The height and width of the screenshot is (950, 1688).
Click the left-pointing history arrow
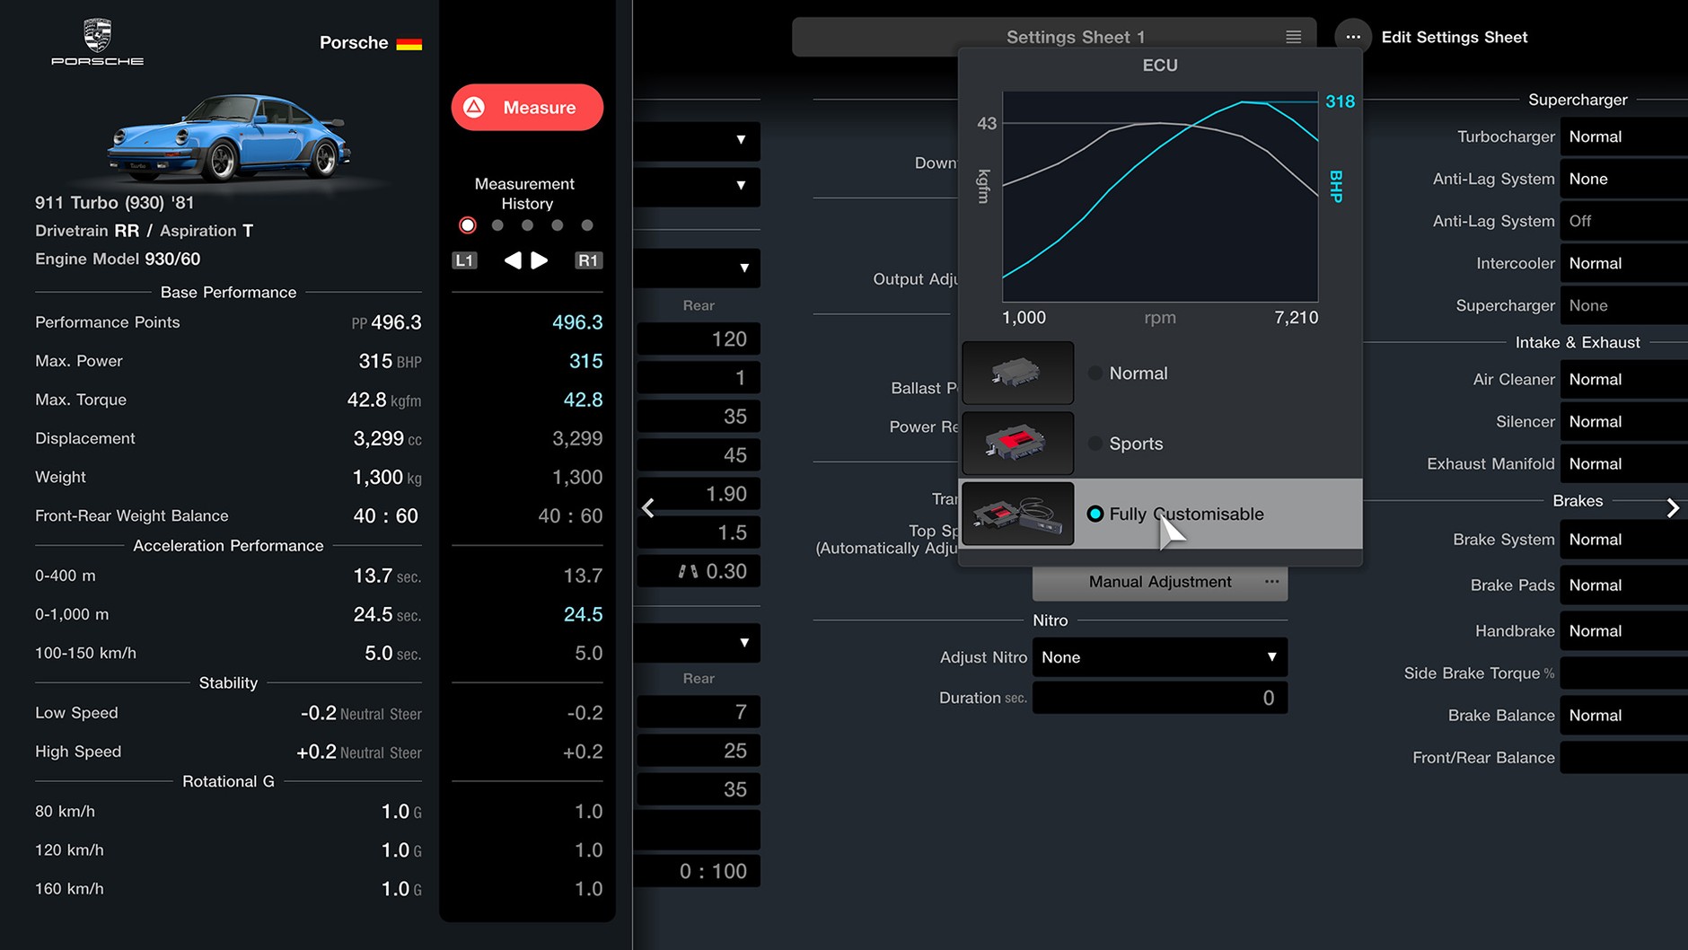coord(513,260)
